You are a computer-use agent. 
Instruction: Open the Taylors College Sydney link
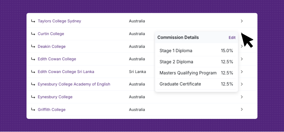(59, 21)
